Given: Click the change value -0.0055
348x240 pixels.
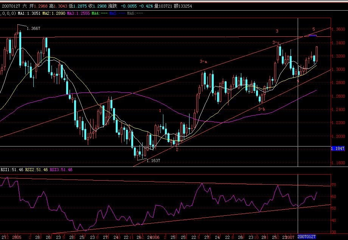Looking at the screenshot, I should 129,6.
